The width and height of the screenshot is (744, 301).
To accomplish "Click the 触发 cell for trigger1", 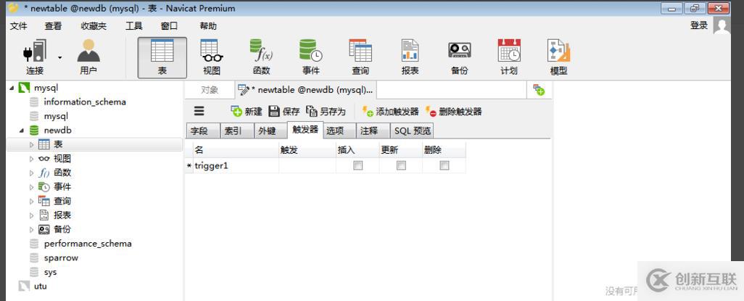I will point(307,165).
